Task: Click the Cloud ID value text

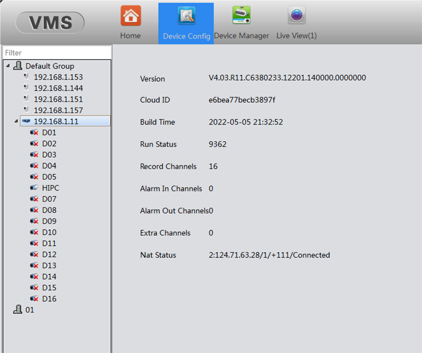Action: pyautogui.click(x=242, y=100)
